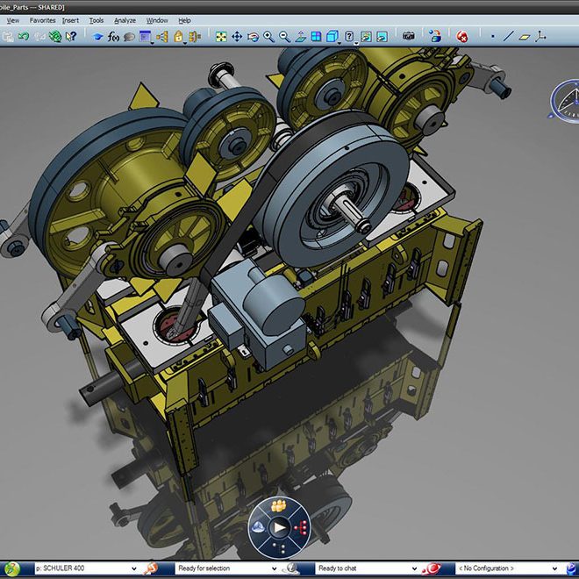Click the Undo arrow icon

pos(24,37)
